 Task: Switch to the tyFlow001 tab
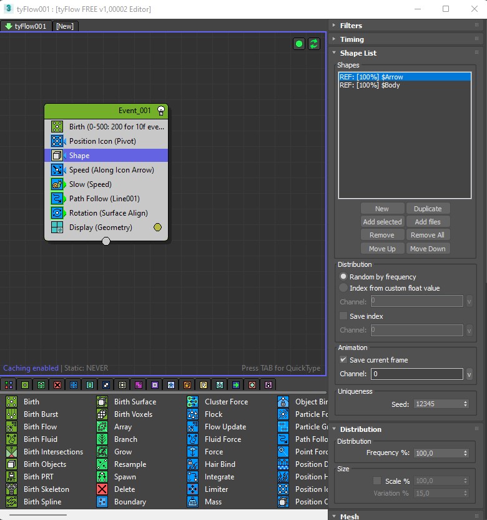pyautogui.click(x=26, y=26)
